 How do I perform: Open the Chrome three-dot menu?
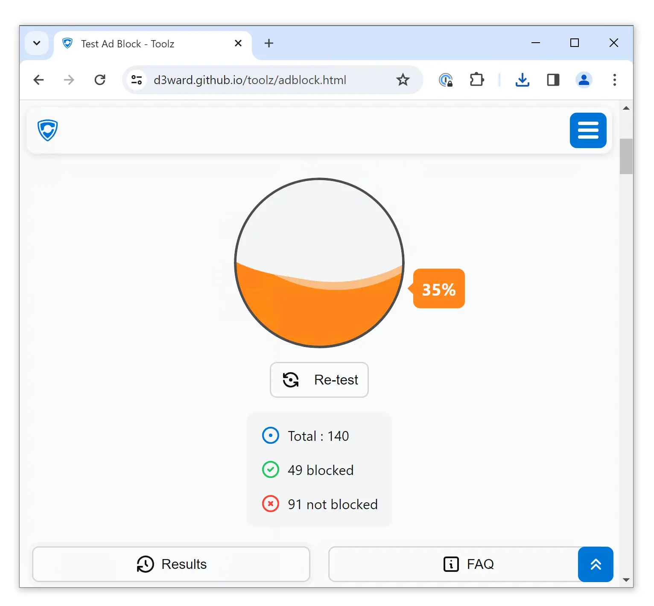(614, 80)
